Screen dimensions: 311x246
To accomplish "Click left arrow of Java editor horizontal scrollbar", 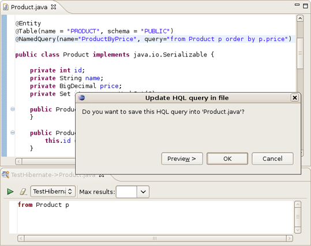I will [18, 161].
